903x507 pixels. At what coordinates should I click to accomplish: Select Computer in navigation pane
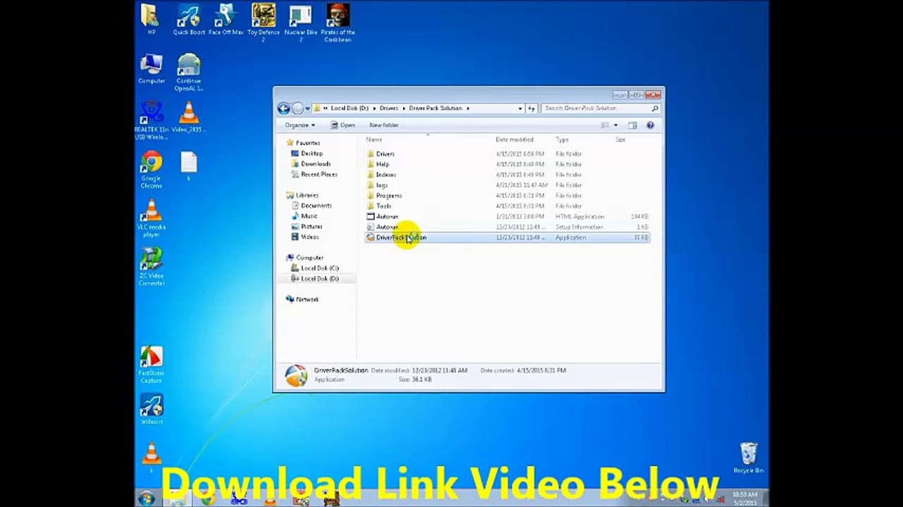[x=305, y=258]
